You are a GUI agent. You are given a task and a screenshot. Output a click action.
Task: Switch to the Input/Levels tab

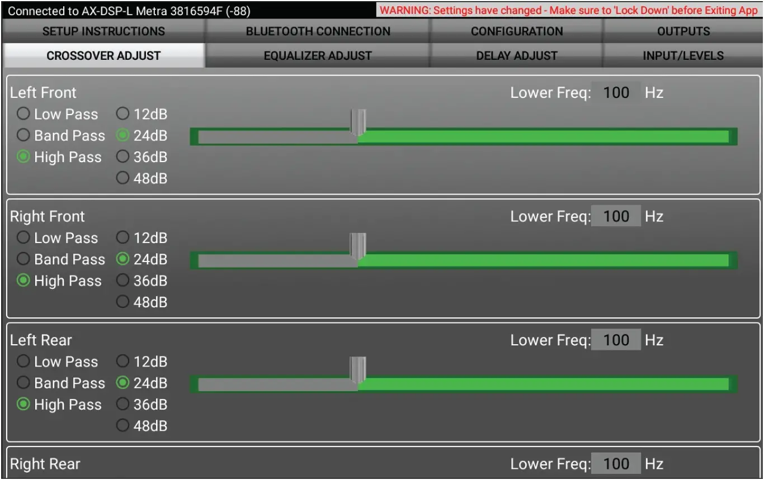click(683, 55)
